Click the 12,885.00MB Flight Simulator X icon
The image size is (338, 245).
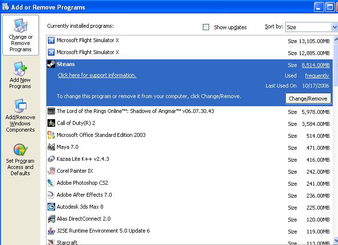click(51, 52)
